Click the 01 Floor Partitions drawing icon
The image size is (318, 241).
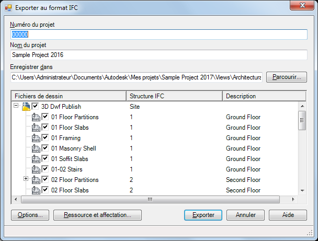point(36,117)
